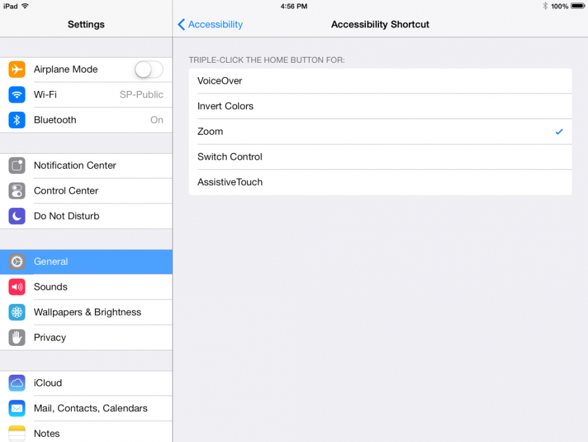Toggle Airplane Mode off or on
Viewport: 588px width, 442px height.
point(148,69)
